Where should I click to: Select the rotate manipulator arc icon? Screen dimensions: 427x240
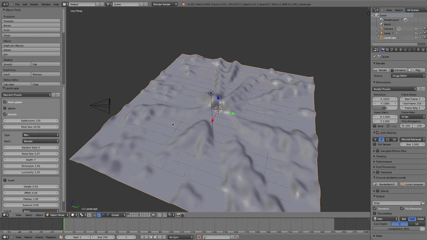[103, 215]
